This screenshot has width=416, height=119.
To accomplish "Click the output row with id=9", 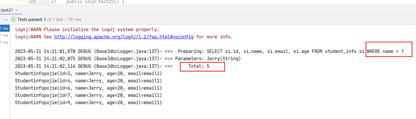I will point(88,103).
